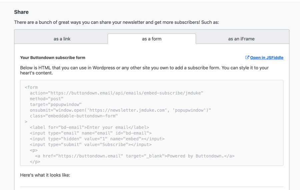
Task: Click the submit "Subscribe" input code line
Action: click(x=91, y=145)
